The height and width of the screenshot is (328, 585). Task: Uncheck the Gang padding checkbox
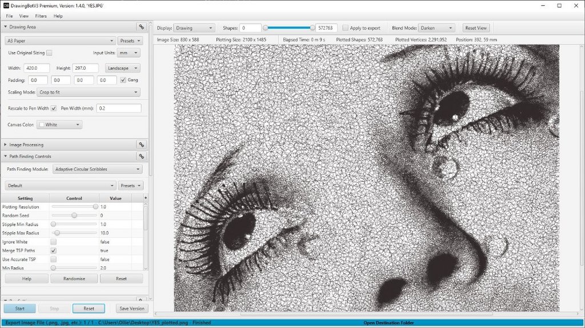pos(123,80)
